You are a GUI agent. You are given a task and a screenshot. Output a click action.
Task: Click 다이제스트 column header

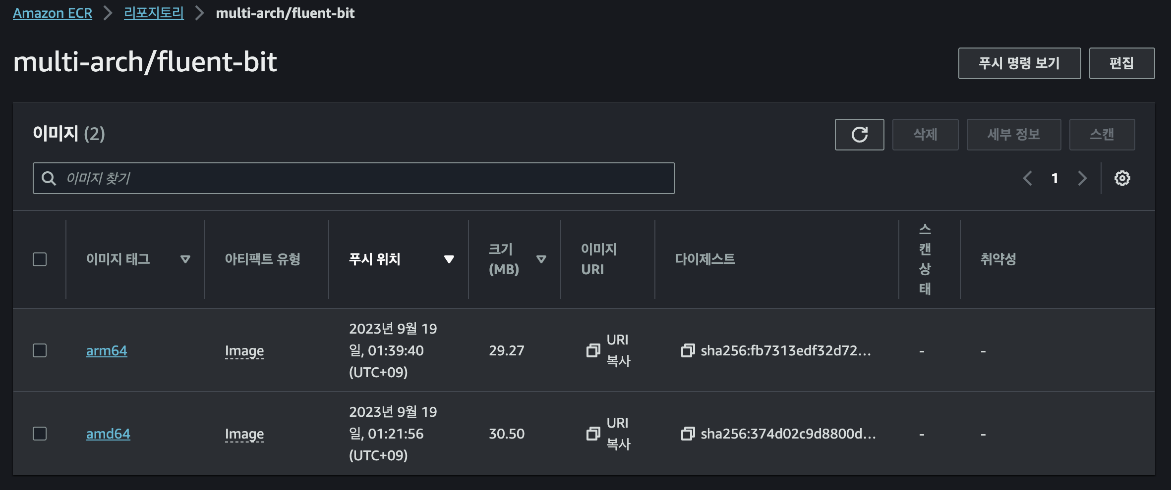click(x=705, y=259)
